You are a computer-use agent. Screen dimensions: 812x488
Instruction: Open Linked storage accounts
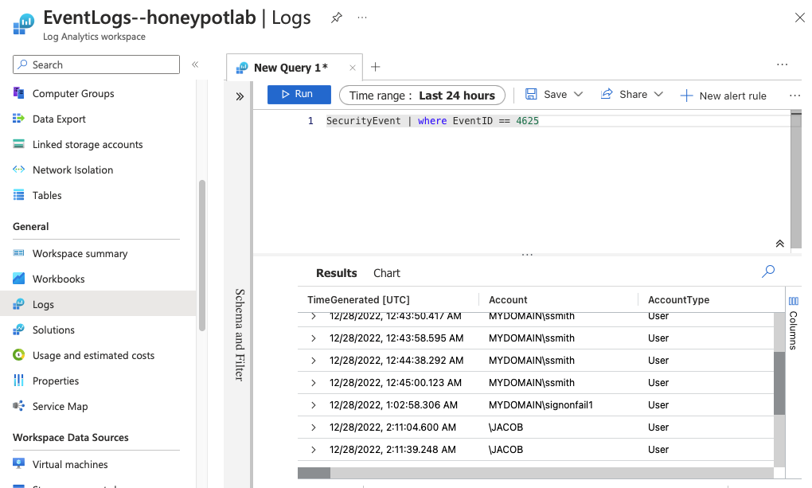tap(87, 144)
